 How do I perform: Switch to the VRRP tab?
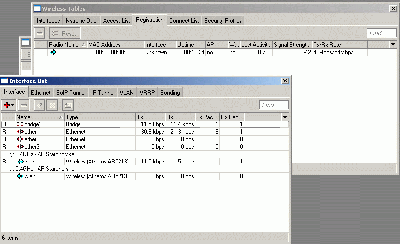147,93
